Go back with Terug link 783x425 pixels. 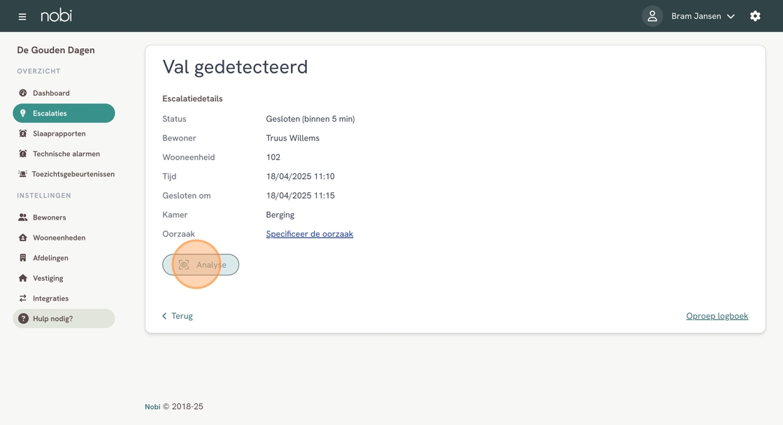pyautogui.click(x=178, y=316)
